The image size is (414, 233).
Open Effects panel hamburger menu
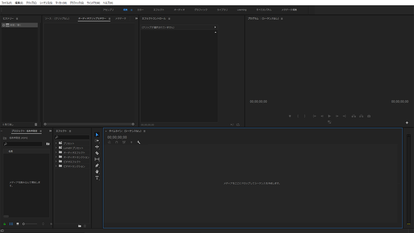click(70, 131)
